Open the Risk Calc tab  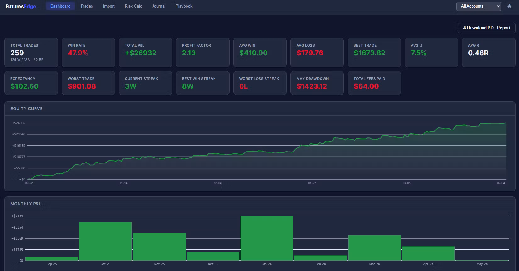[x=133, y=6]
